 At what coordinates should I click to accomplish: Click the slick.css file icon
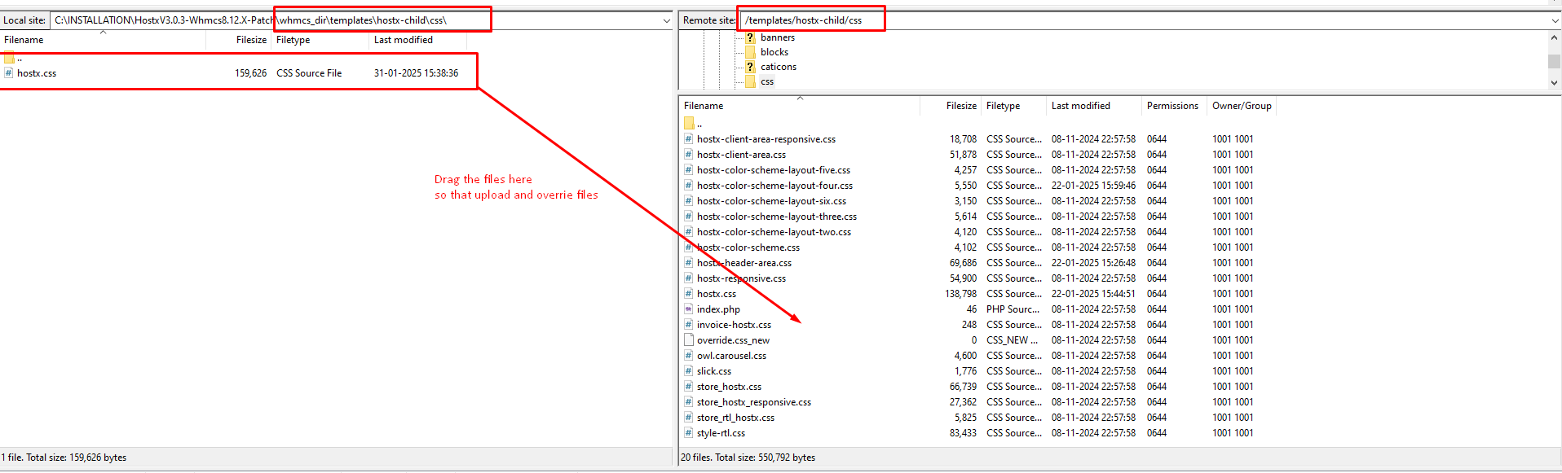point(689,371)
